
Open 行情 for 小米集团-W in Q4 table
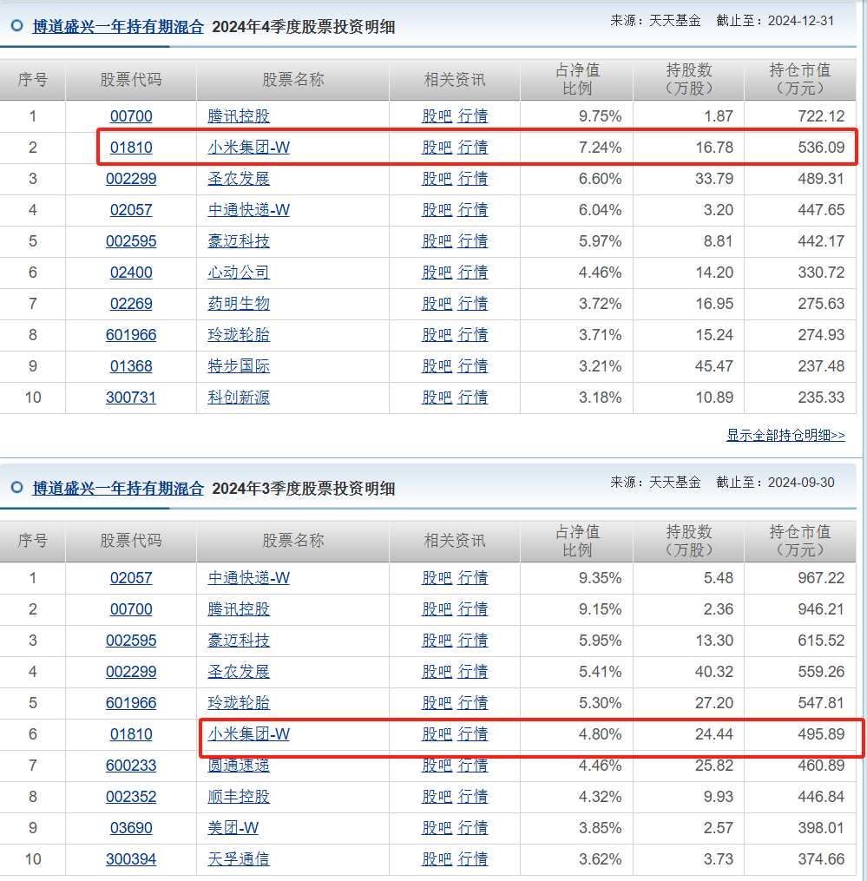click(472, 148)
